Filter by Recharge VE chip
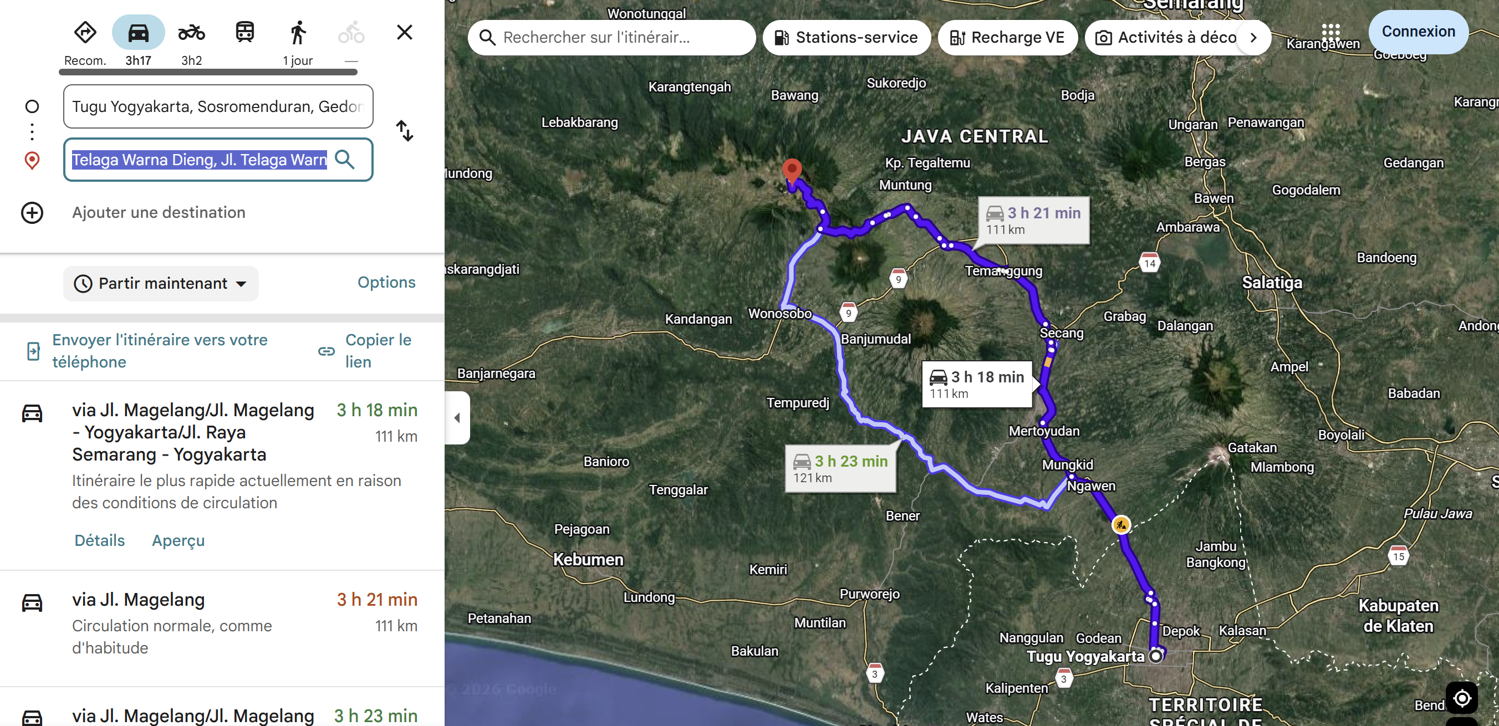Screen dimensions: 1499x726 (1007, 38)
